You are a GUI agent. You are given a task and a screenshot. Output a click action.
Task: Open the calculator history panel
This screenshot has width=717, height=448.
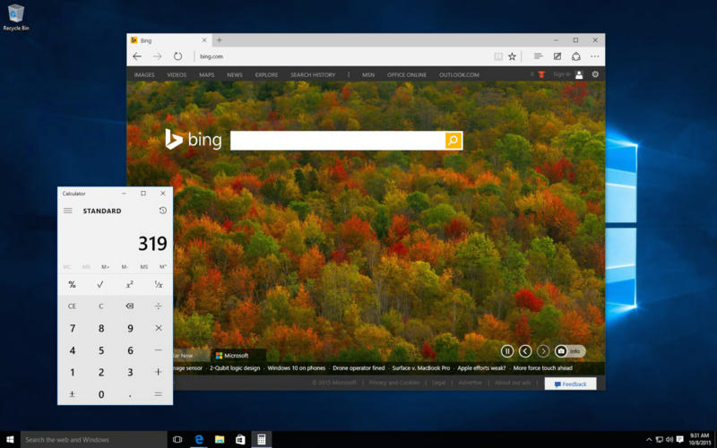tap(162, 211)
